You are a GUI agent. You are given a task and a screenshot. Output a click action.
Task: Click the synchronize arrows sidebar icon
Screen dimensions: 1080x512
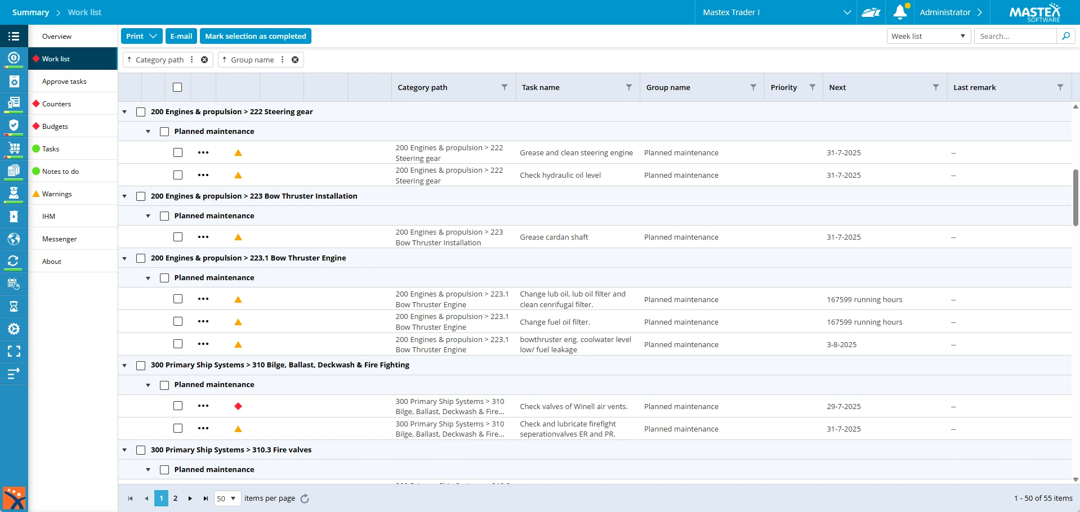[x=14, y=261]
